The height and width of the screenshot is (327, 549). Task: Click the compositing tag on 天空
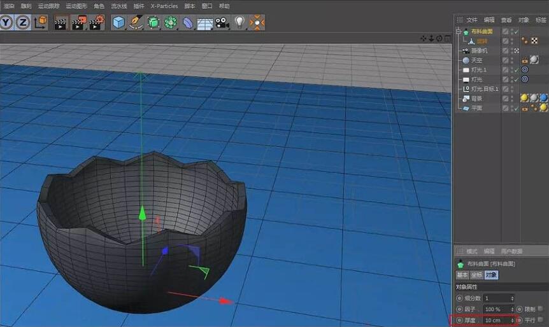(525, 60)
